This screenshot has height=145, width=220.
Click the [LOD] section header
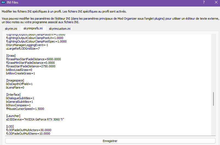[x=10, y=126]
